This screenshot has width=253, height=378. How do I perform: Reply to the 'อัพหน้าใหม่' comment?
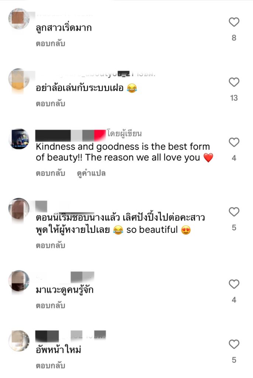point(51,365)
